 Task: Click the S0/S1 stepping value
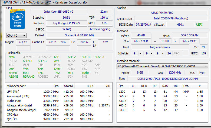[67, 18]
